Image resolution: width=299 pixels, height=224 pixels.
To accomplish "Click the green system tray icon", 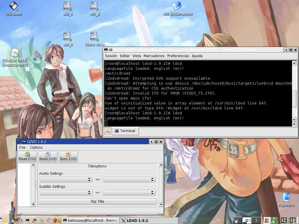I will click(x=274, y=220).
